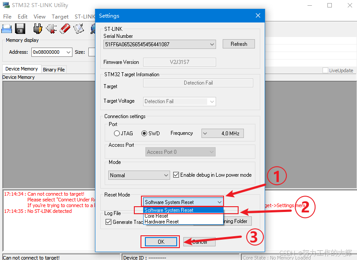
Task: Close the Settings dialog with X
Action: pos(258,15)
